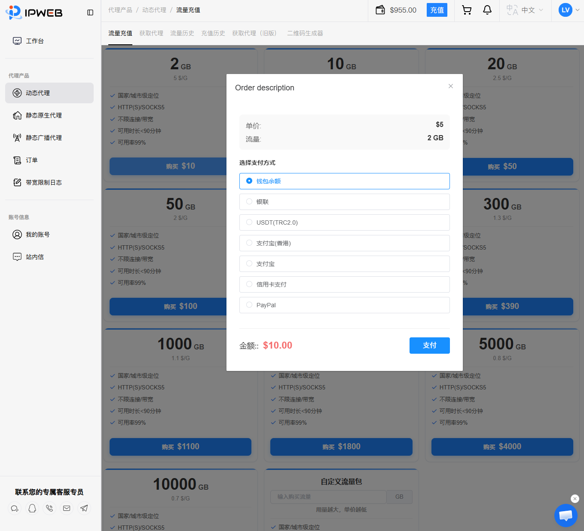The image size is (584, 531).
Task: Contact support via Telegram icon
Action: click(84, 508)
